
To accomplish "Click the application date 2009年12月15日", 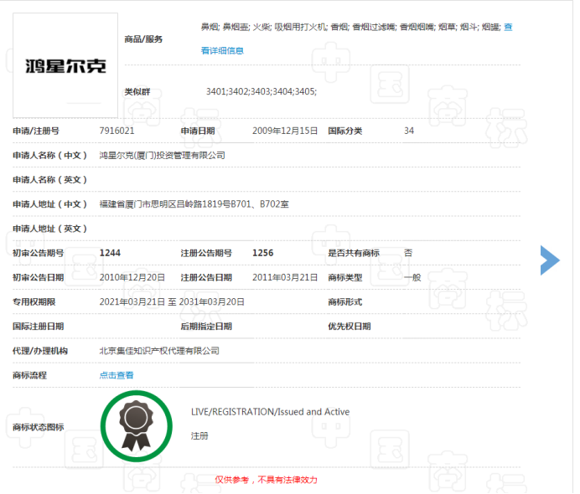I will point(285,131).
